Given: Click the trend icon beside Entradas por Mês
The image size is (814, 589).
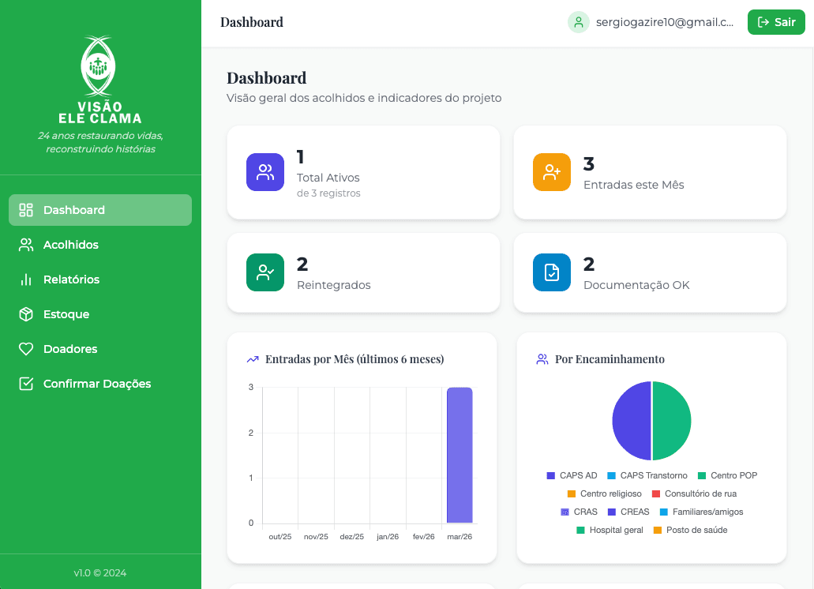Looking at the screenshot, I should (x=253, y=359).
